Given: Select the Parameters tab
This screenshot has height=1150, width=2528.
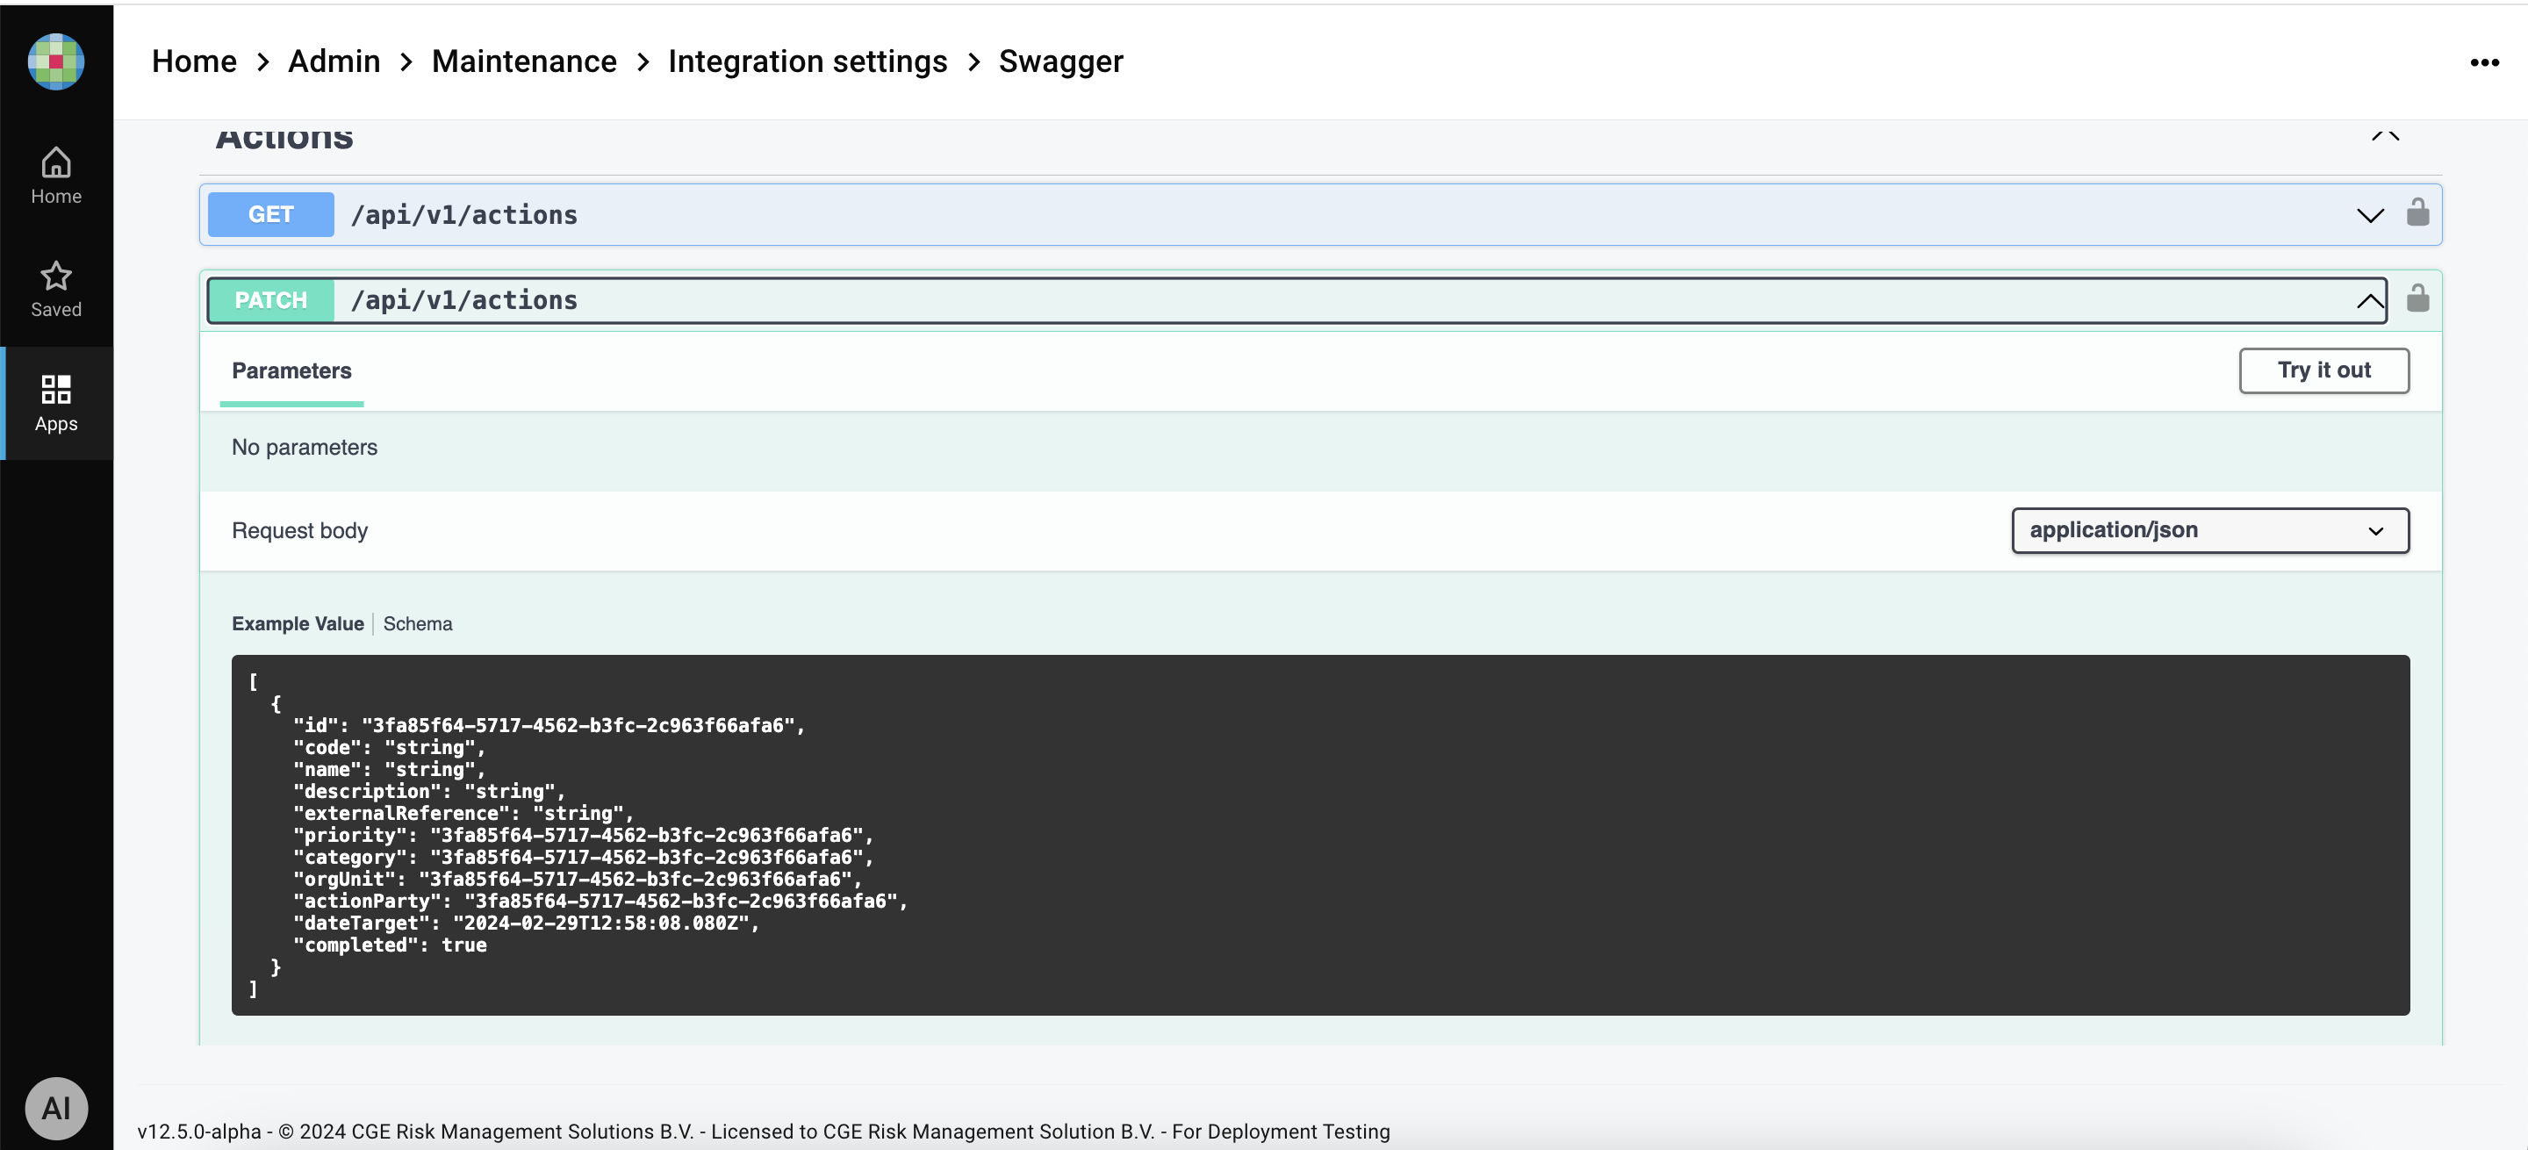Looking at the screenshot, I should [291, 371].
